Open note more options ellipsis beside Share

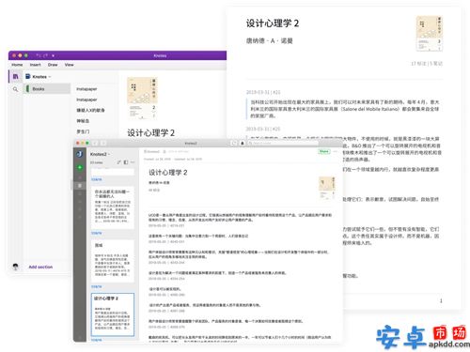click(336, 151)
